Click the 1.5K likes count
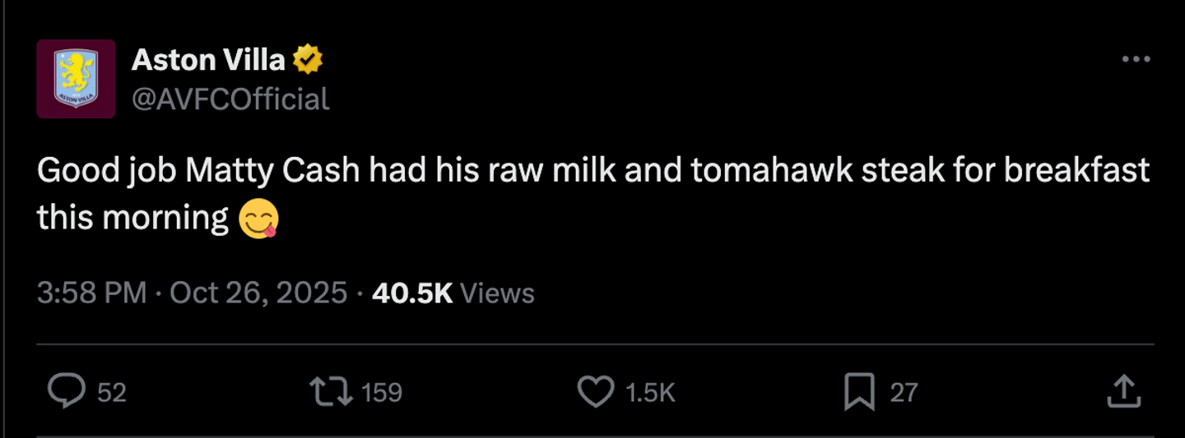The height and width of the screenshot is (438, 1185). coord(650,393)
